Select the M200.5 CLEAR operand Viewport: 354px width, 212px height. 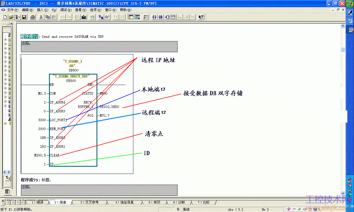tap(40, 155)
